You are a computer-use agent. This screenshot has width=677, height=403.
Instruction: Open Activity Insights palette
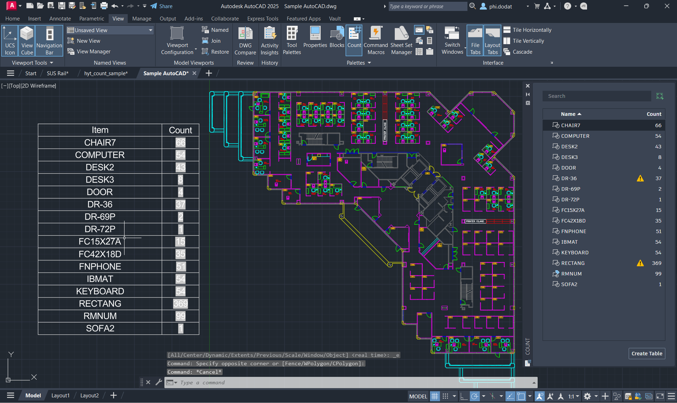(270, 41)
